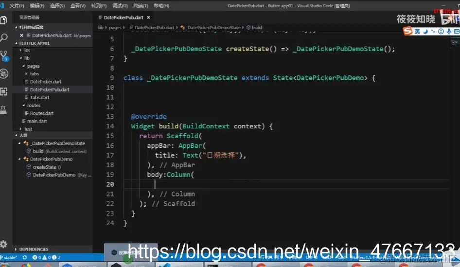The image size is (460, 267).
Task: Toggle Sogou English/Chinese mode 英 button
Action: tap(417, 32)
